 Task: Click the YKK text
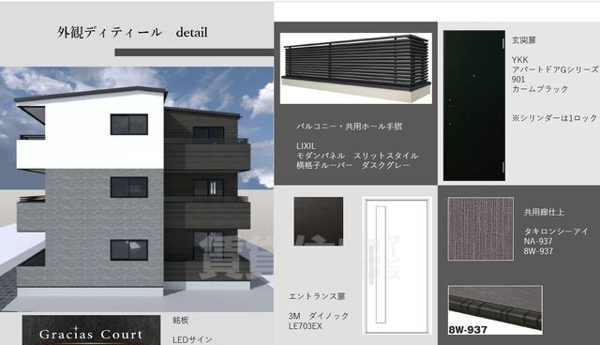tap(520, 60)
